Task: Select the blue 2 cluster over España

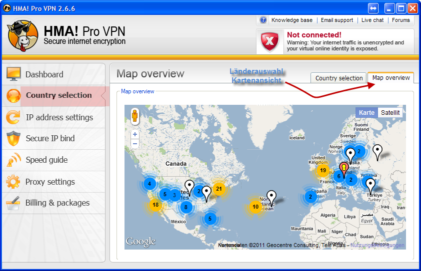Action: [310, 197]
